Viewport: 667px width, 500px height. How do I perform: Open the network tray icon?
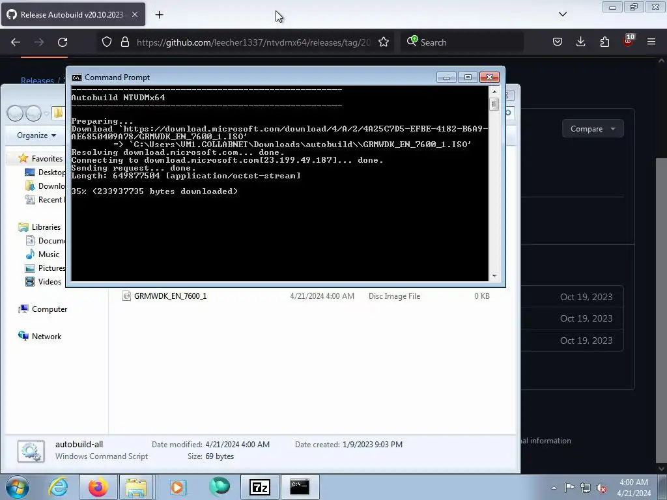[x=586, y=488]
